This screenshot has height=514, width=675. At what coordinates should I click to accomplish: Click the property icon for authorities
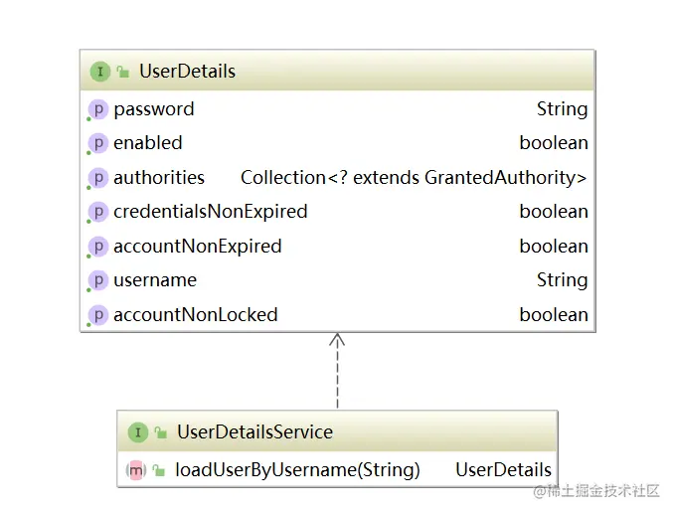tap(97, 178)
